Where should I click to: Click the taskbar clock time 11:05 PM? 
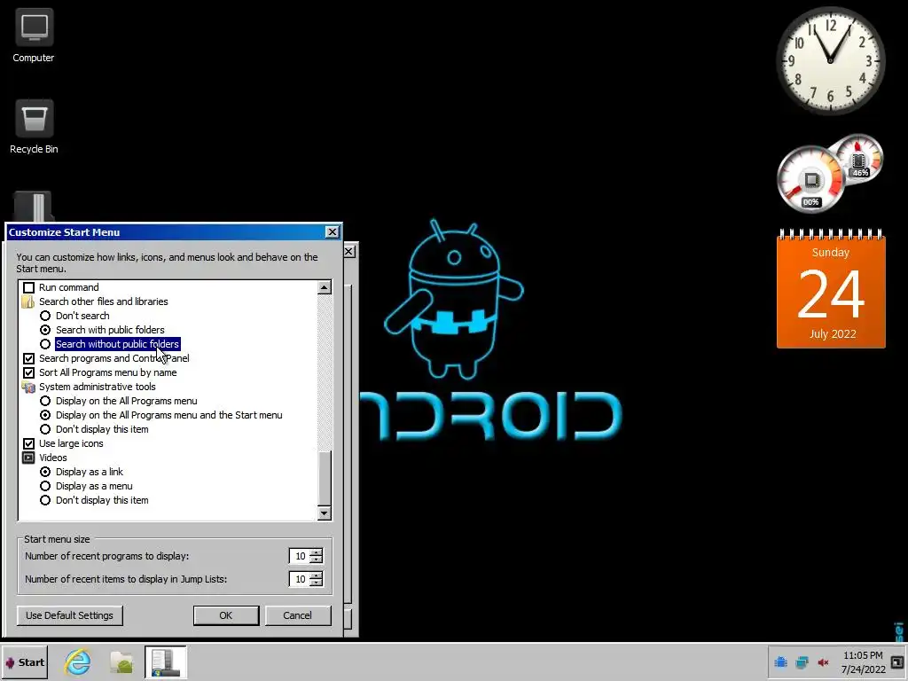click(x=863, y=655)
